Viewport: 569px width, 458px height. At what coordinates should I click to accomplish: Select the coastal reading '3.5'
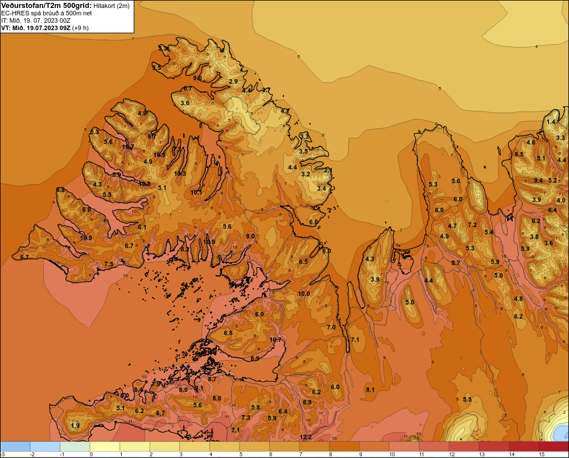pyautogui.click(x=303, y=151)
